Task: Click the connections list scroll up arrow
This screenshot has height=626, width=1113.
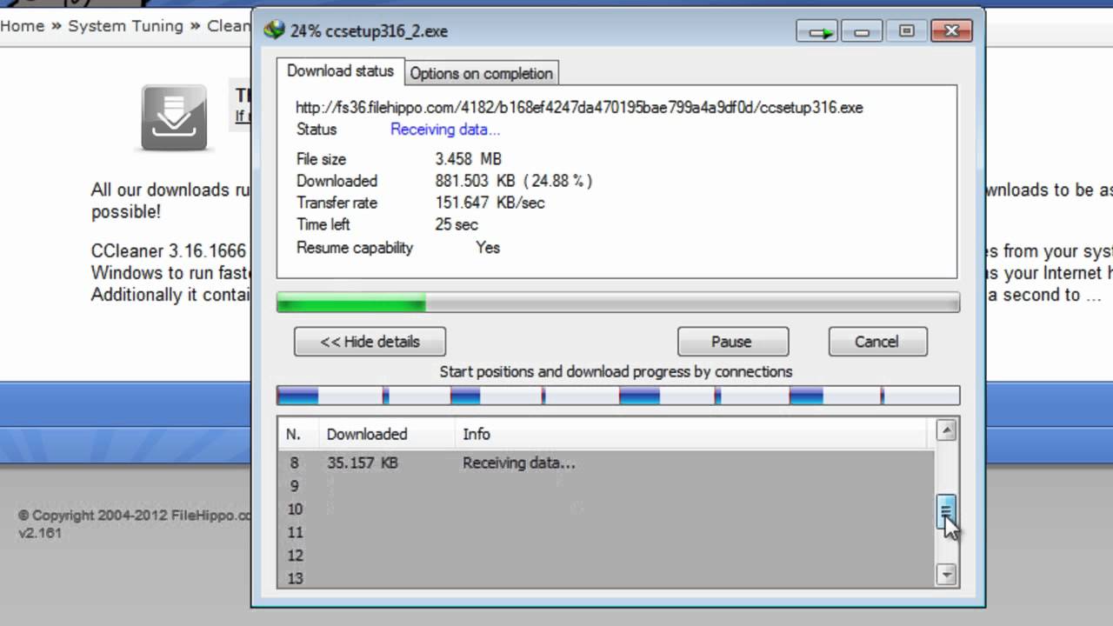Action: 946,430
